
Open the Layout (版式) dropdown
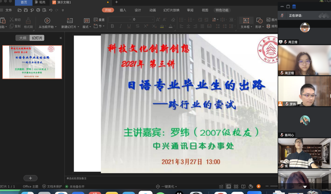click(90, 27)
